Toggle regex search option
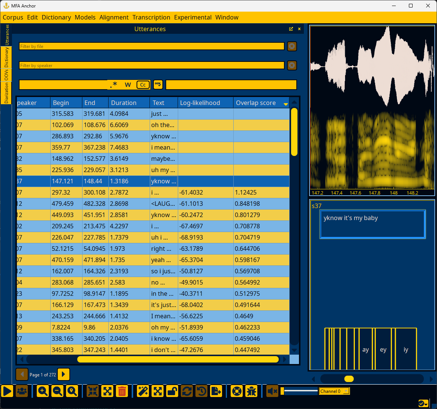The width and height of the screenshot is (437, 409). pyautogui.click(x=114, y=85)
